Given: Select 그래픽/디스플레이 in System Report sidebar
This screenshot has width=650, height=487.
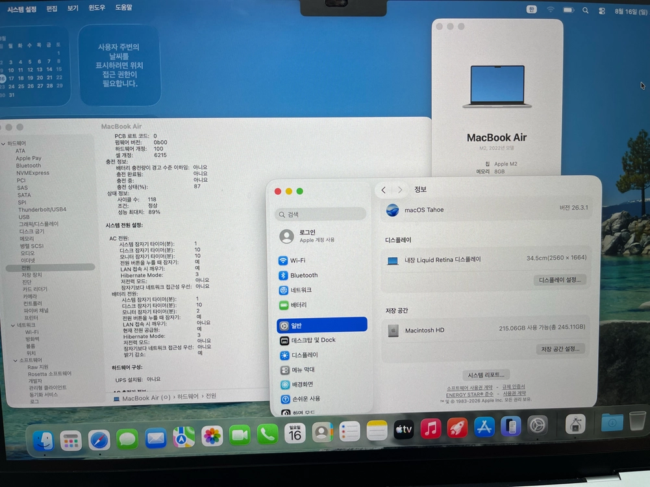Looking at the screenshot, I should (x=38, y=224).
